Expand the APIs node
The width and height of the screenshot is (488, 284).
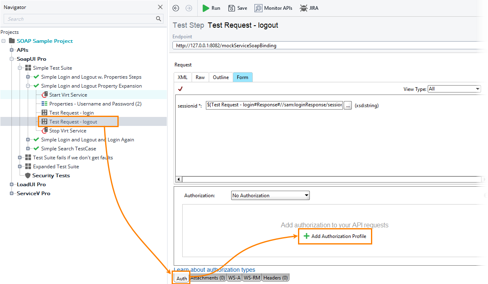[11, 50]
